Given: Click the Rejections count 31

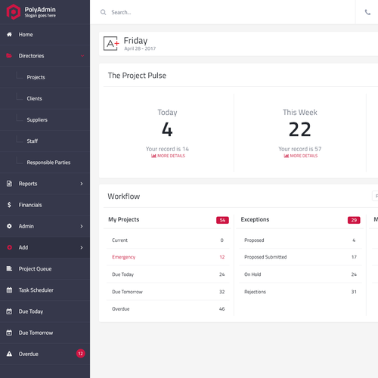Looking at the screenshot, I should coord(354,292).
